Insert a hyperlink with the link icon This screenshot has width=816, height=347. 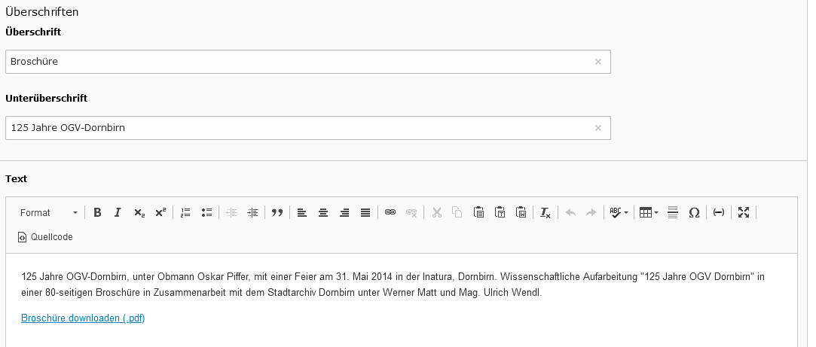390,213
